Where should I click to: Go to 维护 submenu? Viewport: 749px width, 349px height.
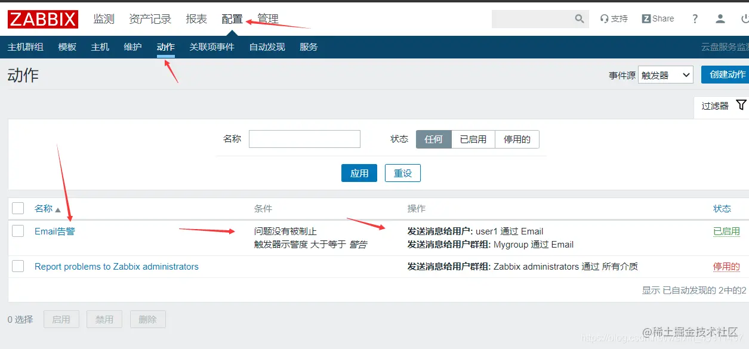(x=133, y=47)
